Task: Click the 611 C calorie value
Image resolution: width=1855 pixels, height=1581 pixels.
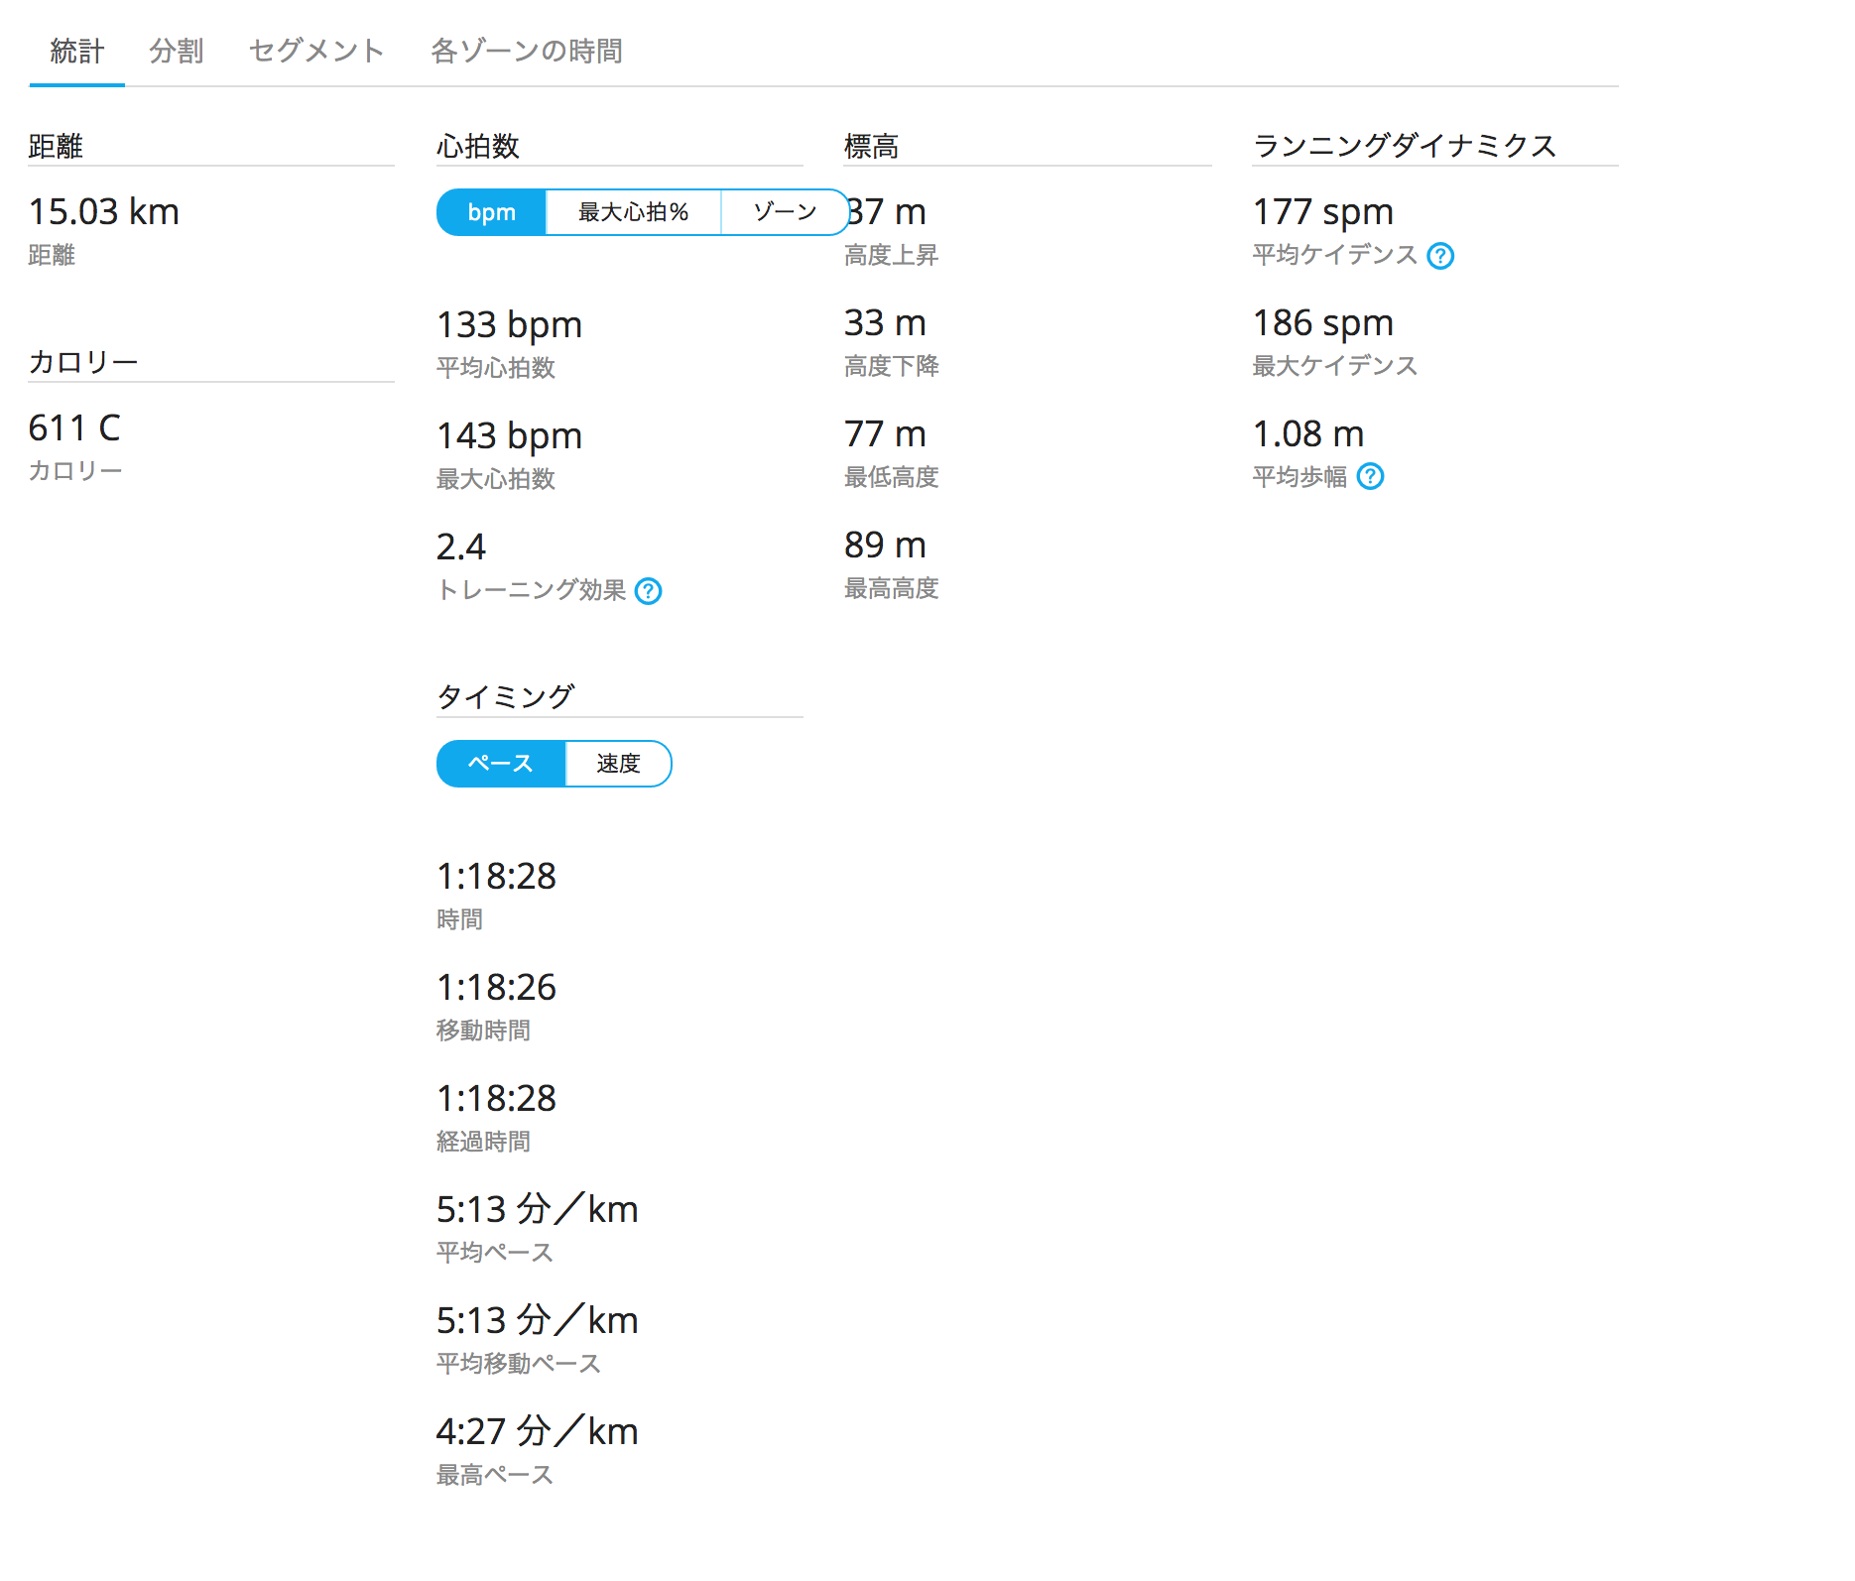Action: point(74,428)
